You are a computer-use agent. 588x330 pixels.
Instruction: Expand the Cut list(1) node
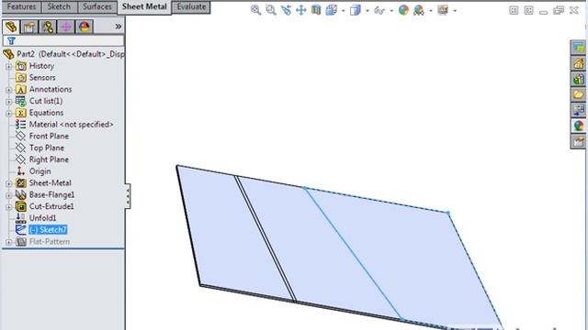[8, 102]
